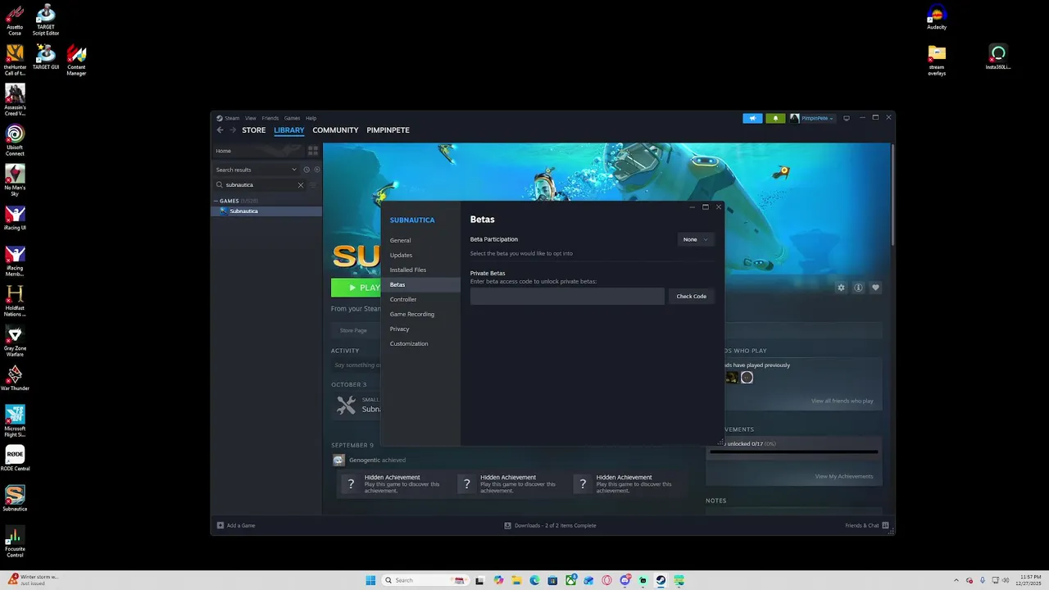Image resolution: width=1049 pixels, height=590 pixels.
Task: Clear the subnautica search text with X
Action: [300, 185]
